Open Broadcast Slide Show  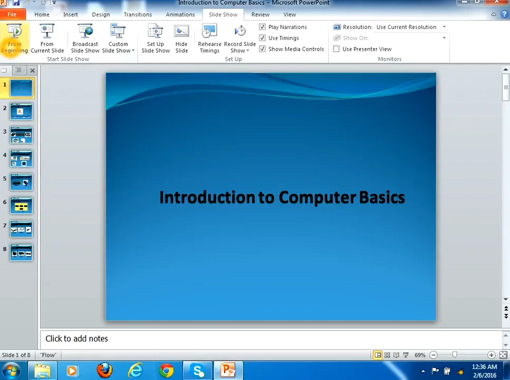pos(85,39)
